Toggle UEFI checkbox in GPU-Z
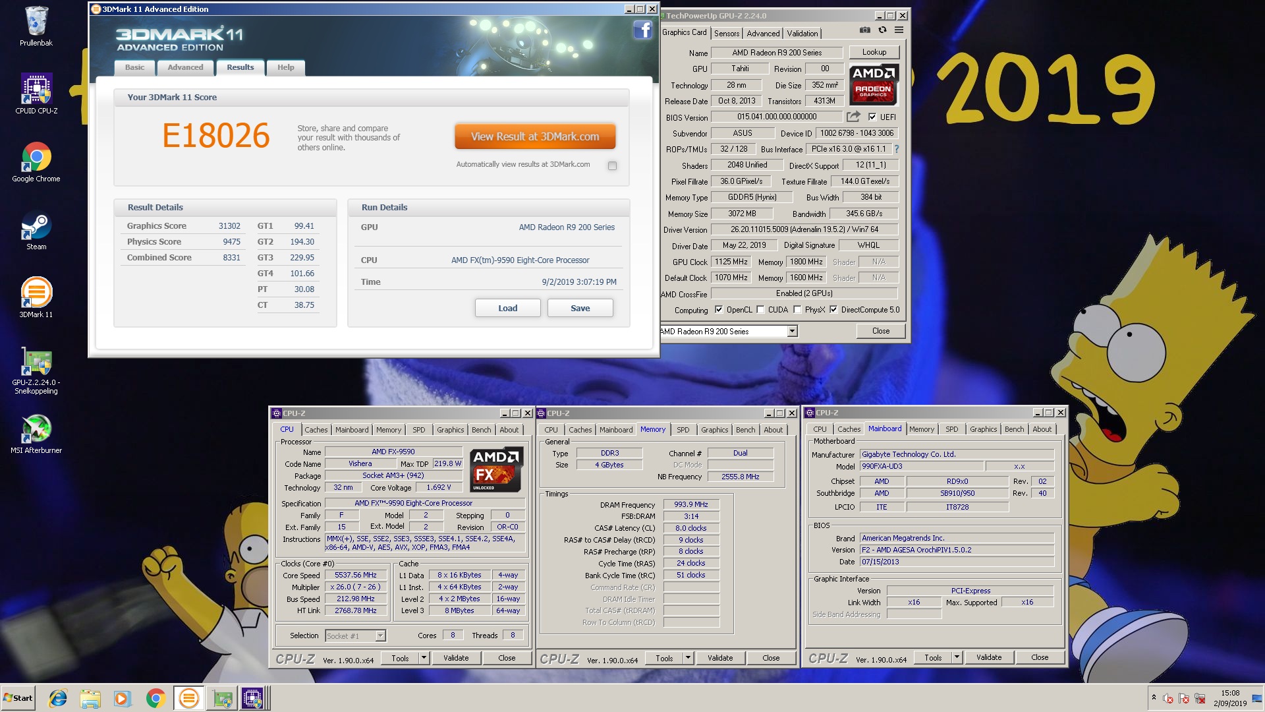The width and height of the screenshot is (1265, 712). coord(872,117)
